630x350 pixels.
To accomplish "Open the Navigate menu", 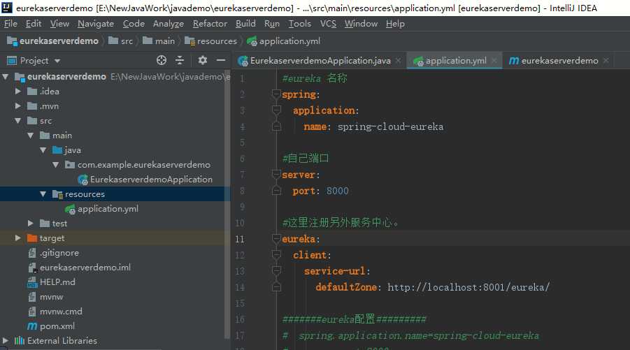I will click(x=96, y=24).
